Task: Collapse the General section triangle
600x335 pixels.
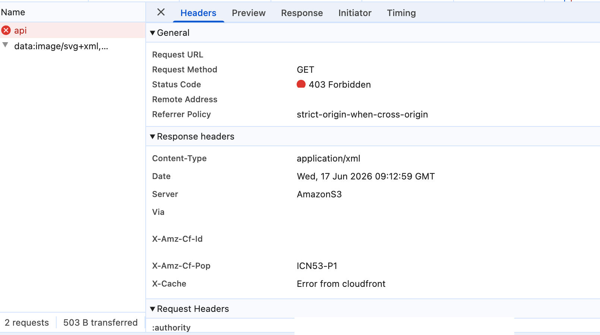Action: pos(152,33)
